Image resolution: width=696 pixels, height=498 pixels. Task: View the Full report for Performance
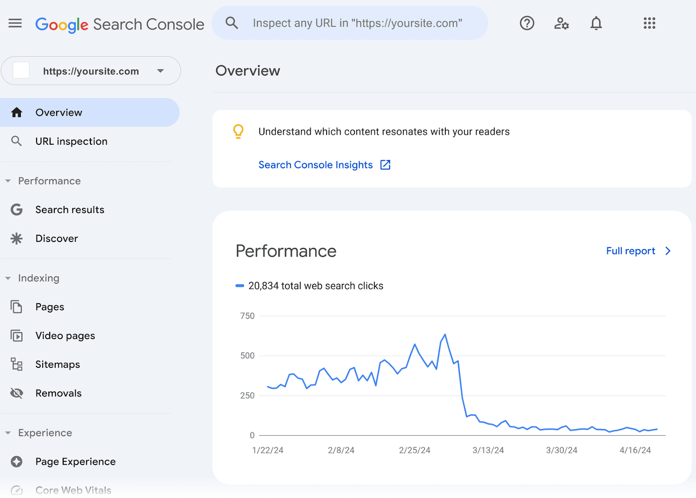630,251
